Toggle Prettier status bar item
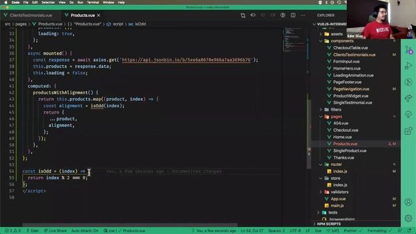The image size is (416, 234). pos(353,231)
